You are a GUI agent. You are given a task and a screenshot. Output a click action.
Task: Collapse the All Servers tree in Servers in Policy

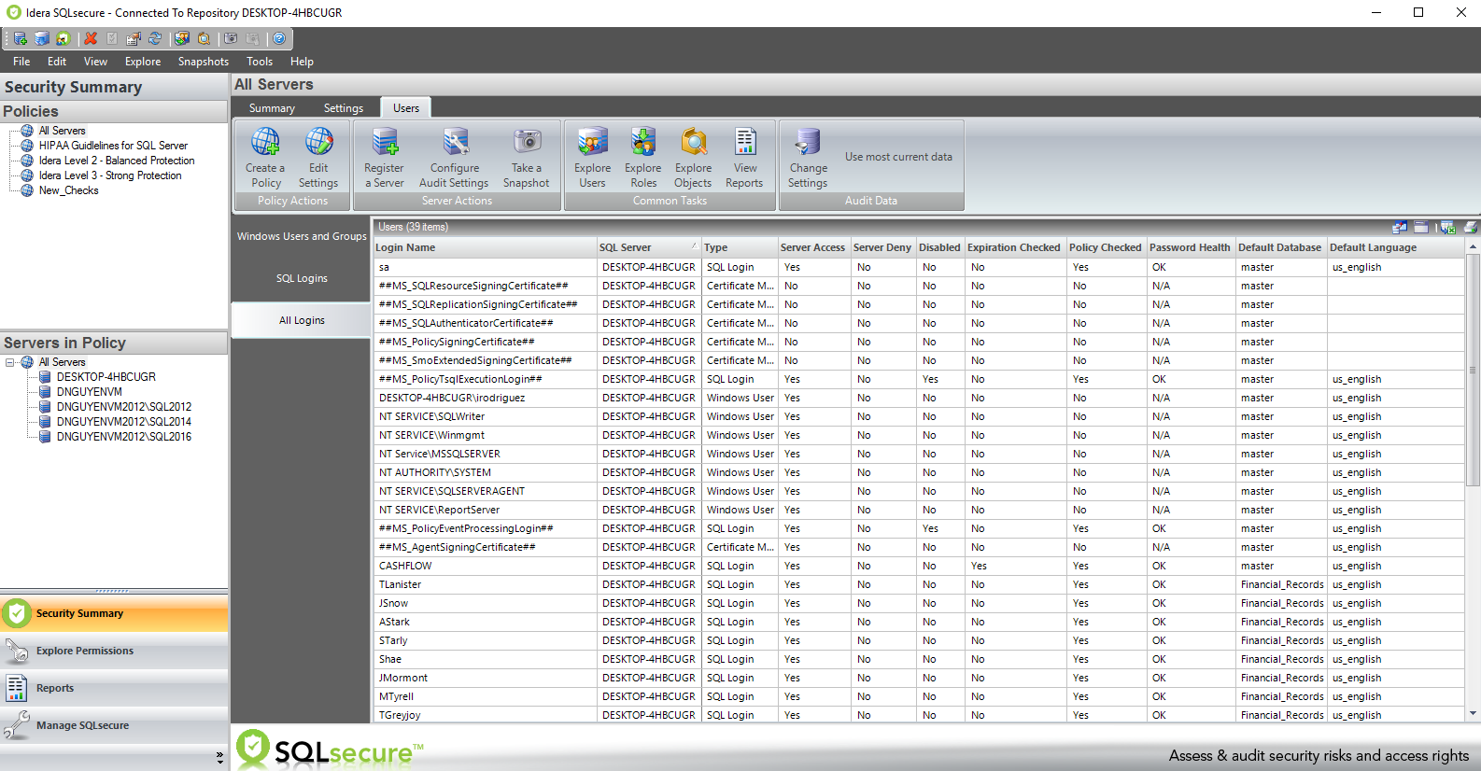point(10,362)
